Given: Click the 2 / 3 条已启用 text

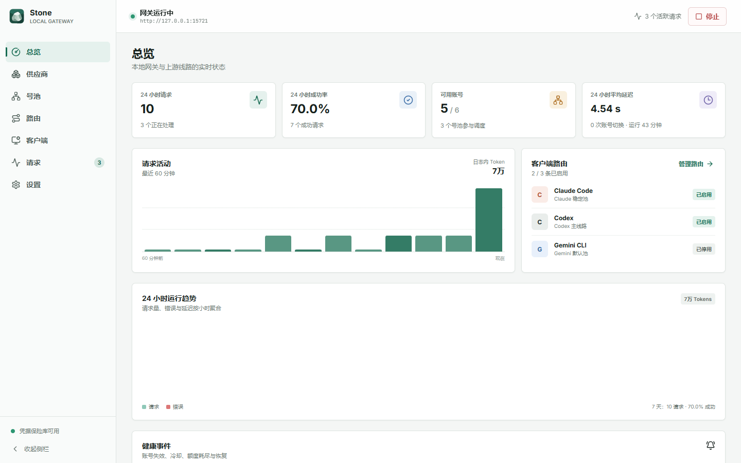Looking at the screenshot, I should 550,173.
